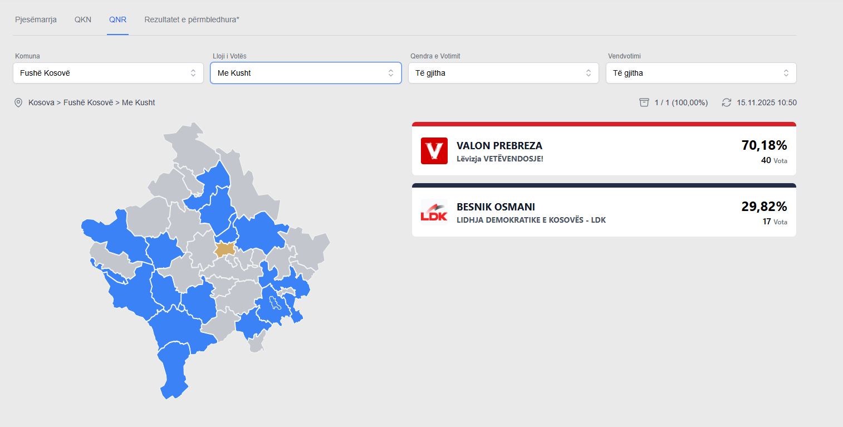843x427 pixels.
Task: Click the 15.11.2025 10:50 update timestamp
Action: point(766,102)
